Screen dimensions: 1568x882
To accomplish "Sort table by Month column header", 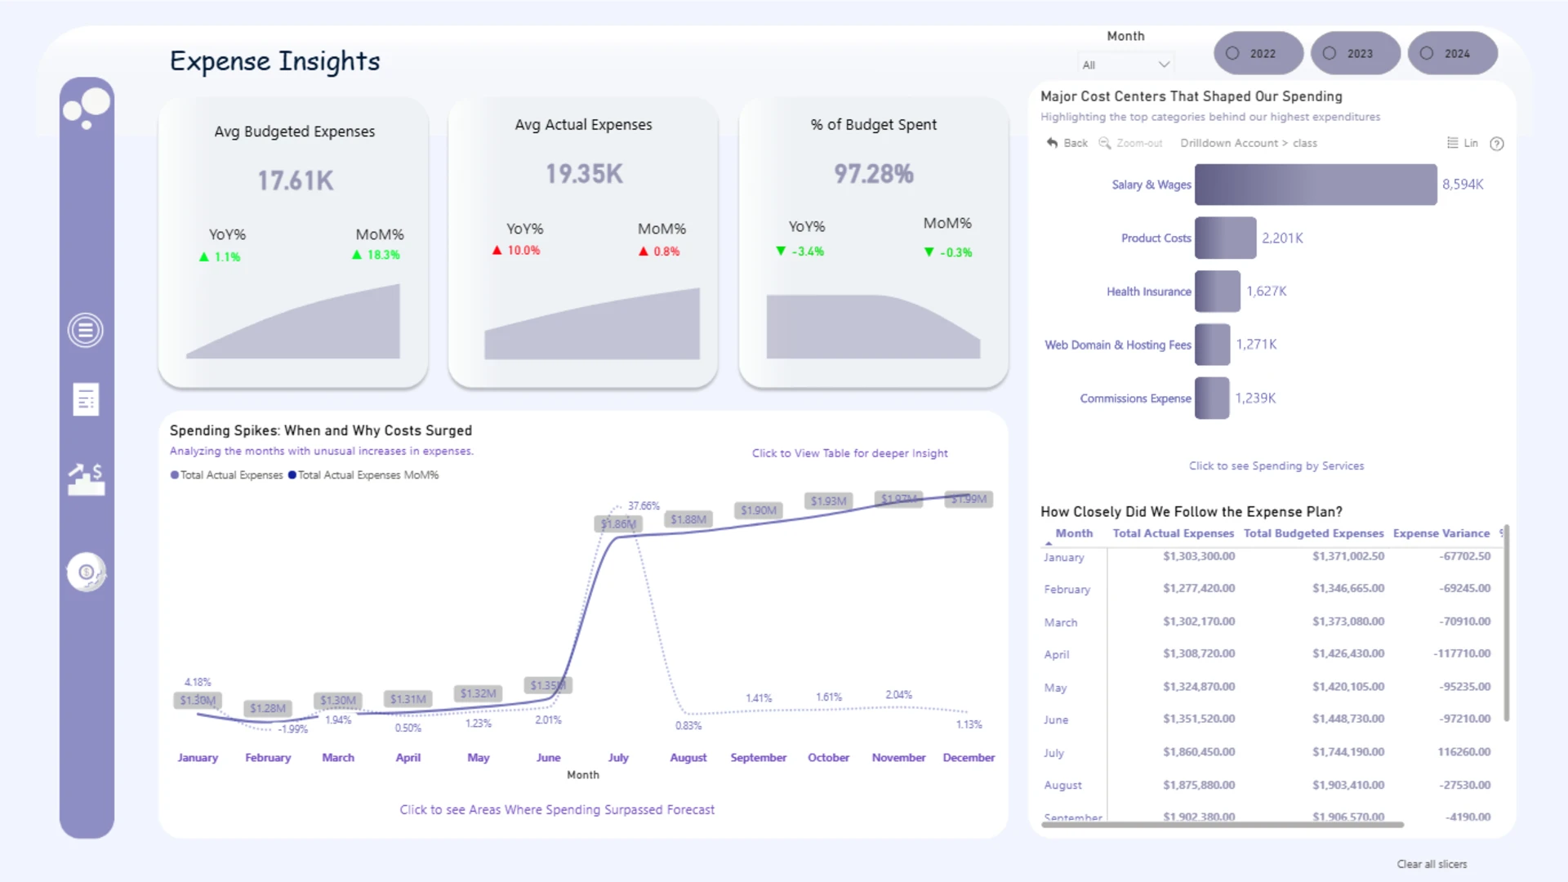I will click(x=1074, y=533).
